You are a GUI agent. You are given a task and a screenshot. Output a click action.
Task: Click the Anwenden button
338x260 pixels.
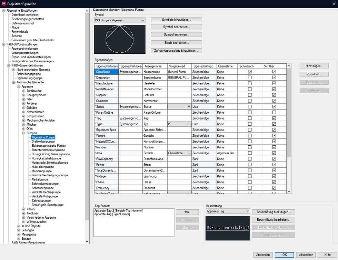[263, 255]
